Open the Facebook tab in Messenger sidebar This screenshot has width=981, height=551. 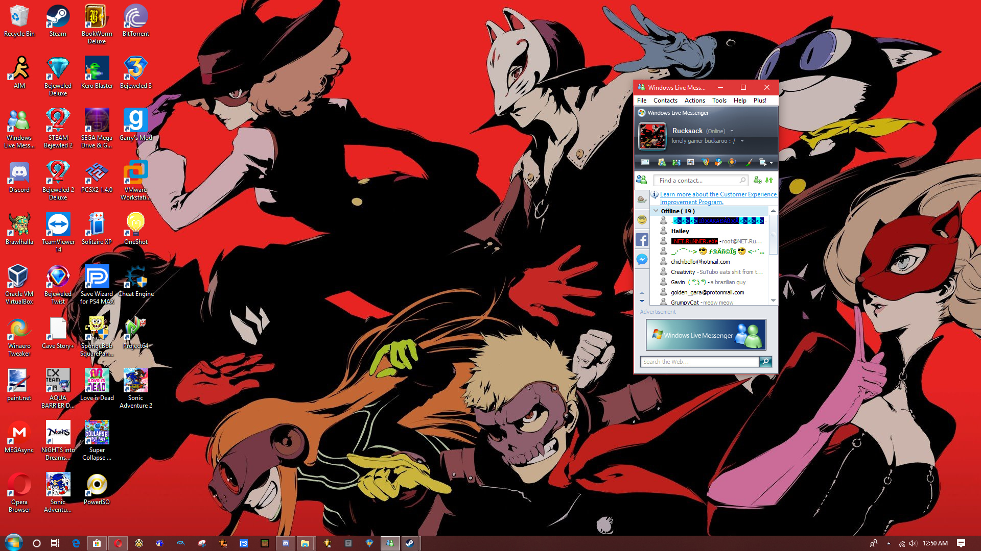[642, 240]
